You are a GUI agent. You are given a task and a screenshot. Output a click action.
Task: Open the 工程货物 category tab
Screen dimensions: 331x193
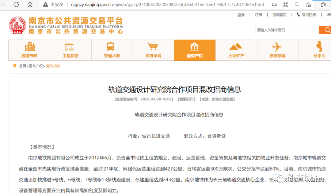pos(70,50)
